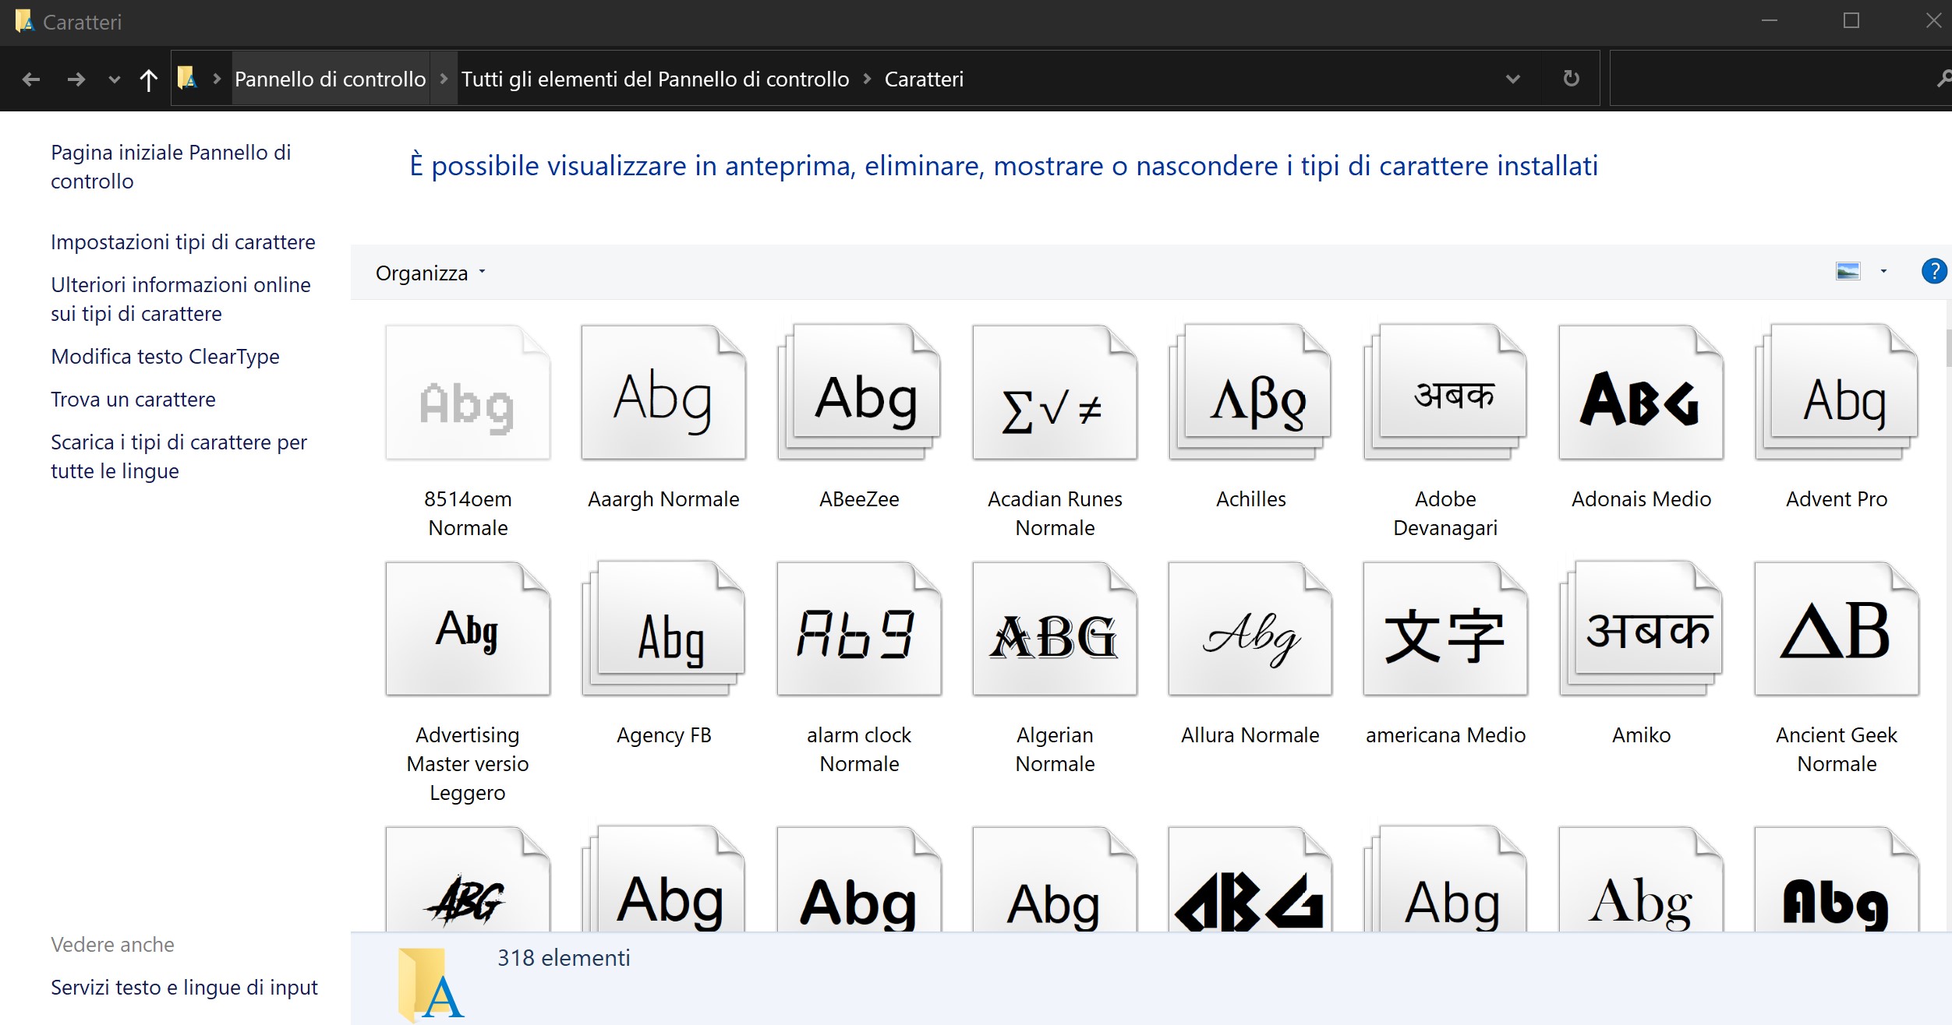Open Impostazioni tipi di carattere link
This screenshot has width=1952, height=1025.
click(182, 241)
